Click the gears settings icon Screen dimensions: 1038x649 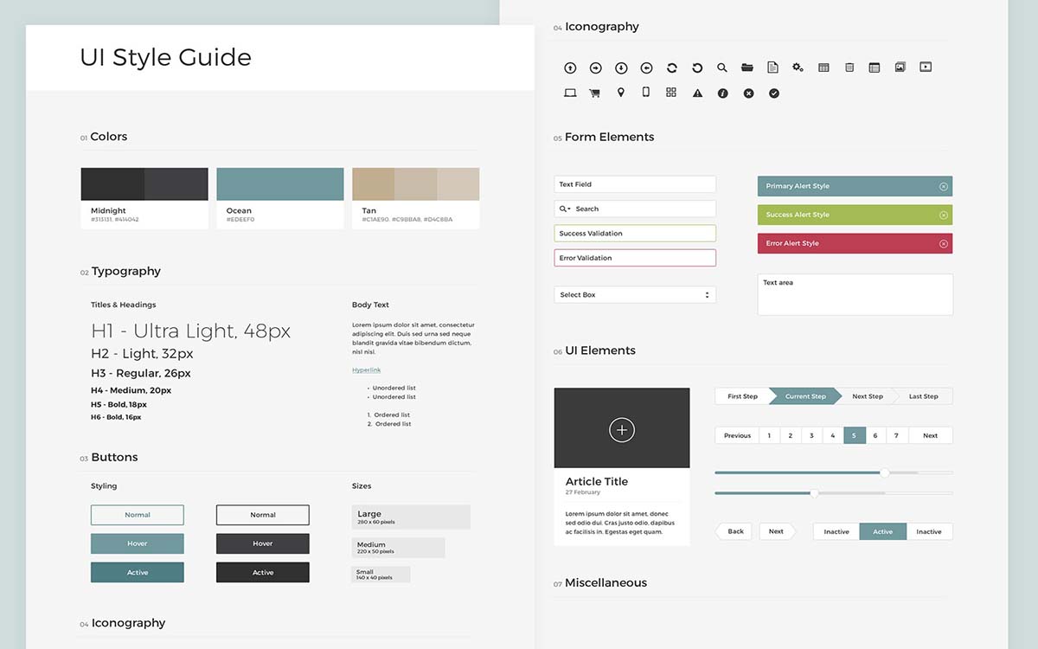[x=798, y=67]
